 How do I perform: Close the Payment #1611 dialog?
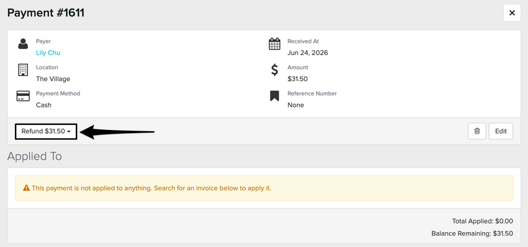(x=512, y=13)
